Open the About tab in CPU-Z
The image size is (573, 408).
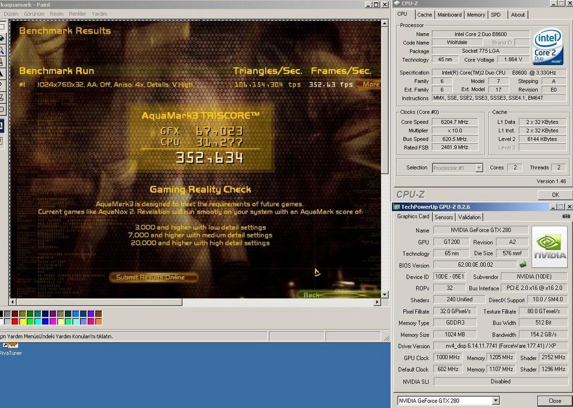pos(518,15)
